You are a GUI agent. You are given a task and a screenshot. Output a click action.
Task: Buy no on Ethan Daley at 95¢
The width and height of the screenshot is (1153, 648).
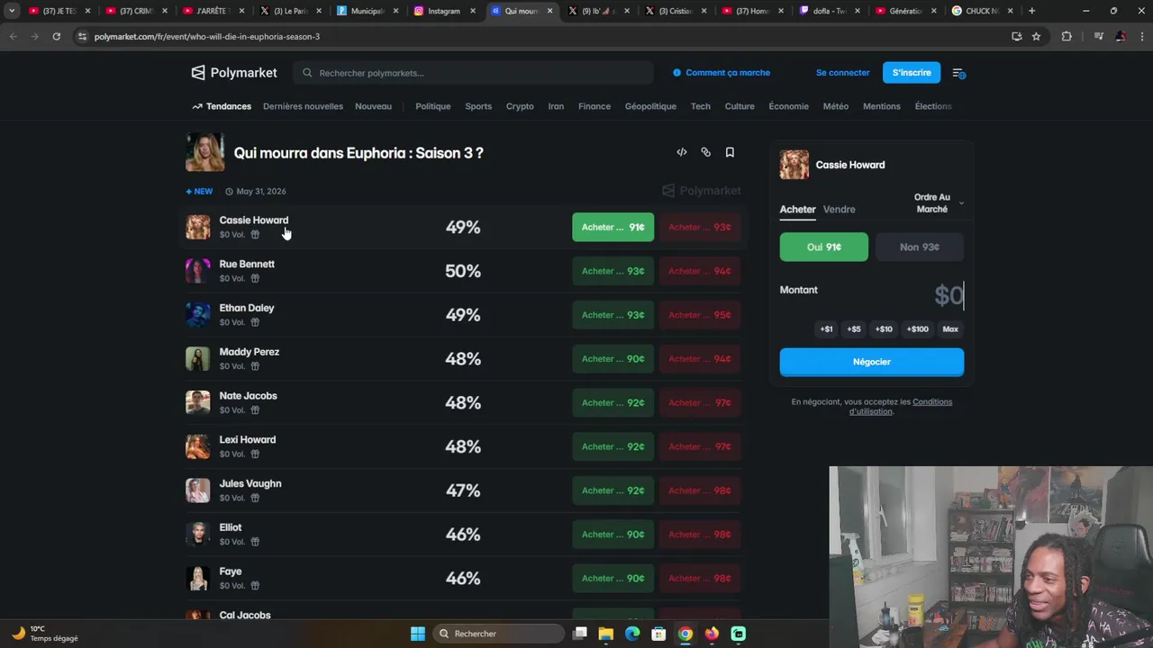699,315
